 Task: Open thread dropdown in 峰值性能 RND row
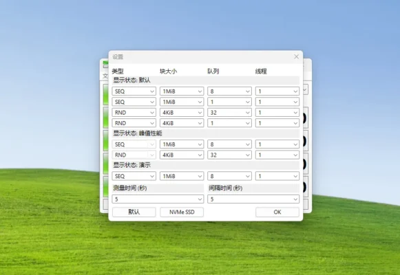[277, 155]
